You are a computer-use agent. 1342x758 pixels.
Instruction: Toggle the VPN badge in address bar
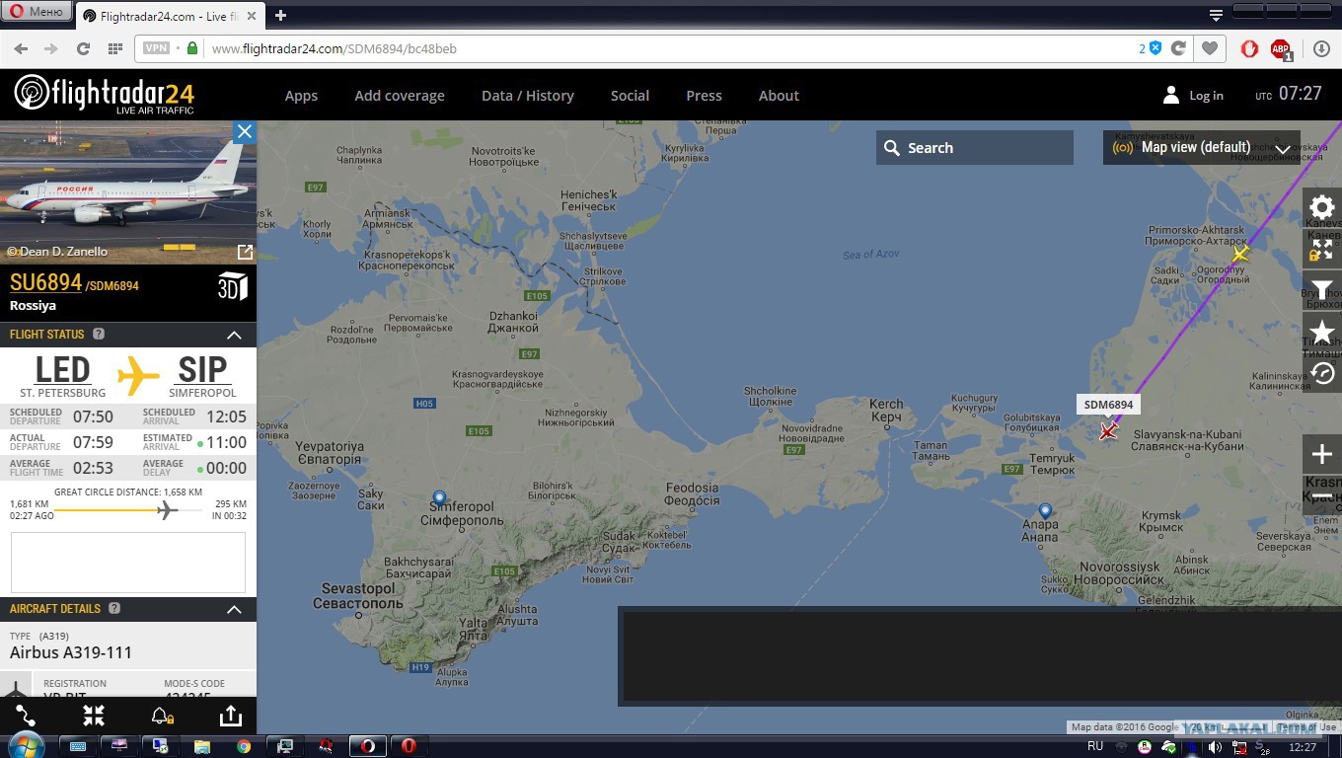[x=156, y=48]
